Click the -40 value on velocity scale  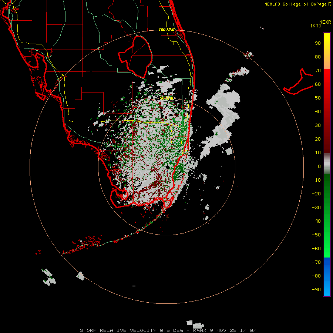(x=316, y=221)
